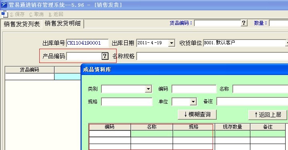The width and height of the screenshot is (288, 150).
Task: Open 类别 dropdown in 成品资料库
Action: coord(148,89)
